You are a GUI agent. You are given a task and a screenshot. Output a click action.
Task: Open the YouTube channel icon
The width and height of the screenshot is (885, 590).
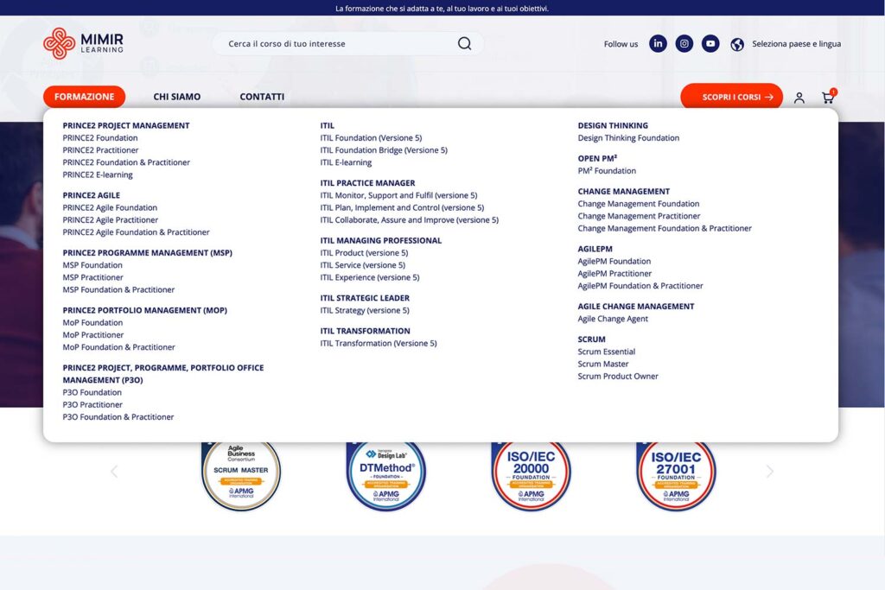710,43
